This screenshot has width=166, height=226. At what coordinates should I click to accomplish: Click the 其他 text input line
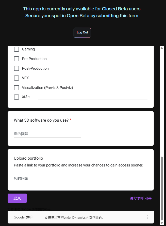(x=93, y=97)
